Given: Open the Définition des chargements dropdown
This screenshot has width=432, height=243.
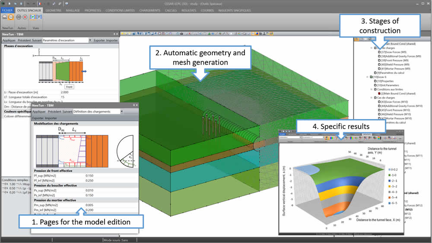Looking at the screenshot, I should [x=122, y=111].
